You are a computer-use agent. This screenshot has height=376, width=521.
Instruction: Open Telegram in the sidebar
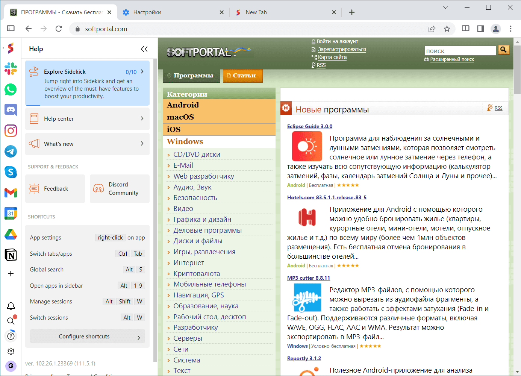[x=11, y=151]
